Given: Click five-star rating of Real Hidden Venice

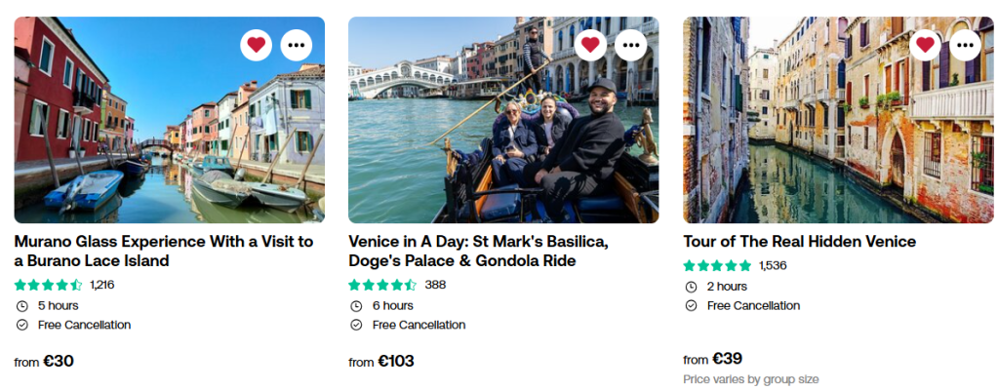Looking at the screenshot, I should click(x=717, y=265).
